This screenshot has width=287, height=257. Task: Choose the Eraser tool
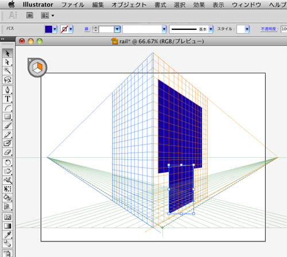pyautogui.click(x=7, y=152)
